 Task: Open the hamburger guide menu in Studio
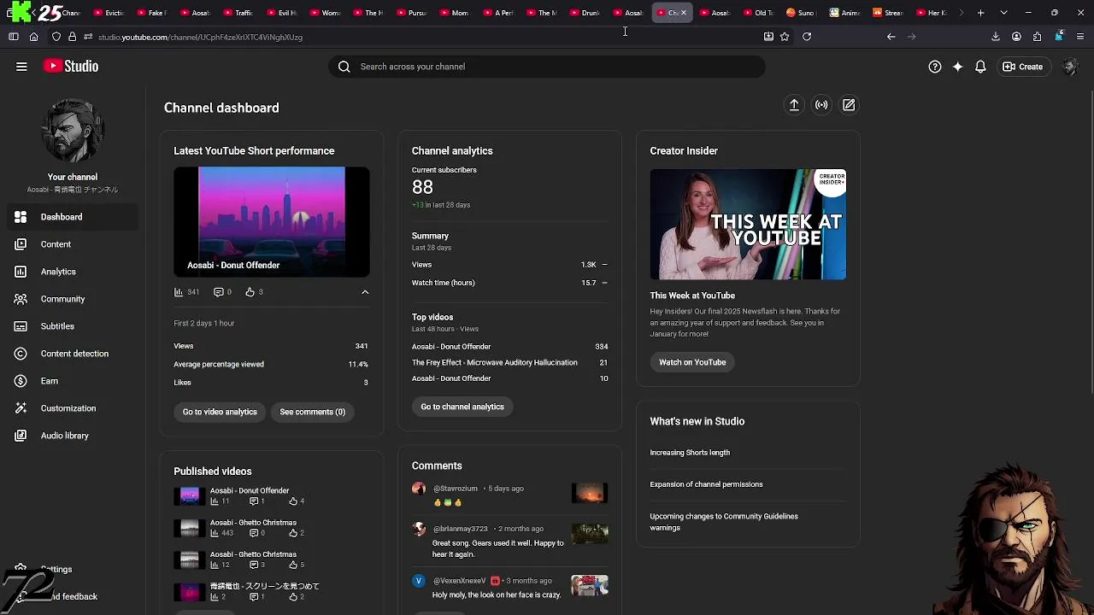(21, 67)
